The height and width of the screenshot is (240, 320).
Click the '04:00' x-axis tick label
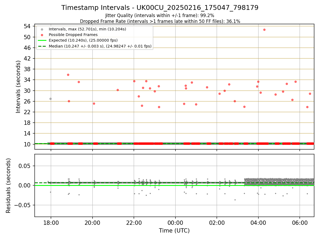coord(258,222)
